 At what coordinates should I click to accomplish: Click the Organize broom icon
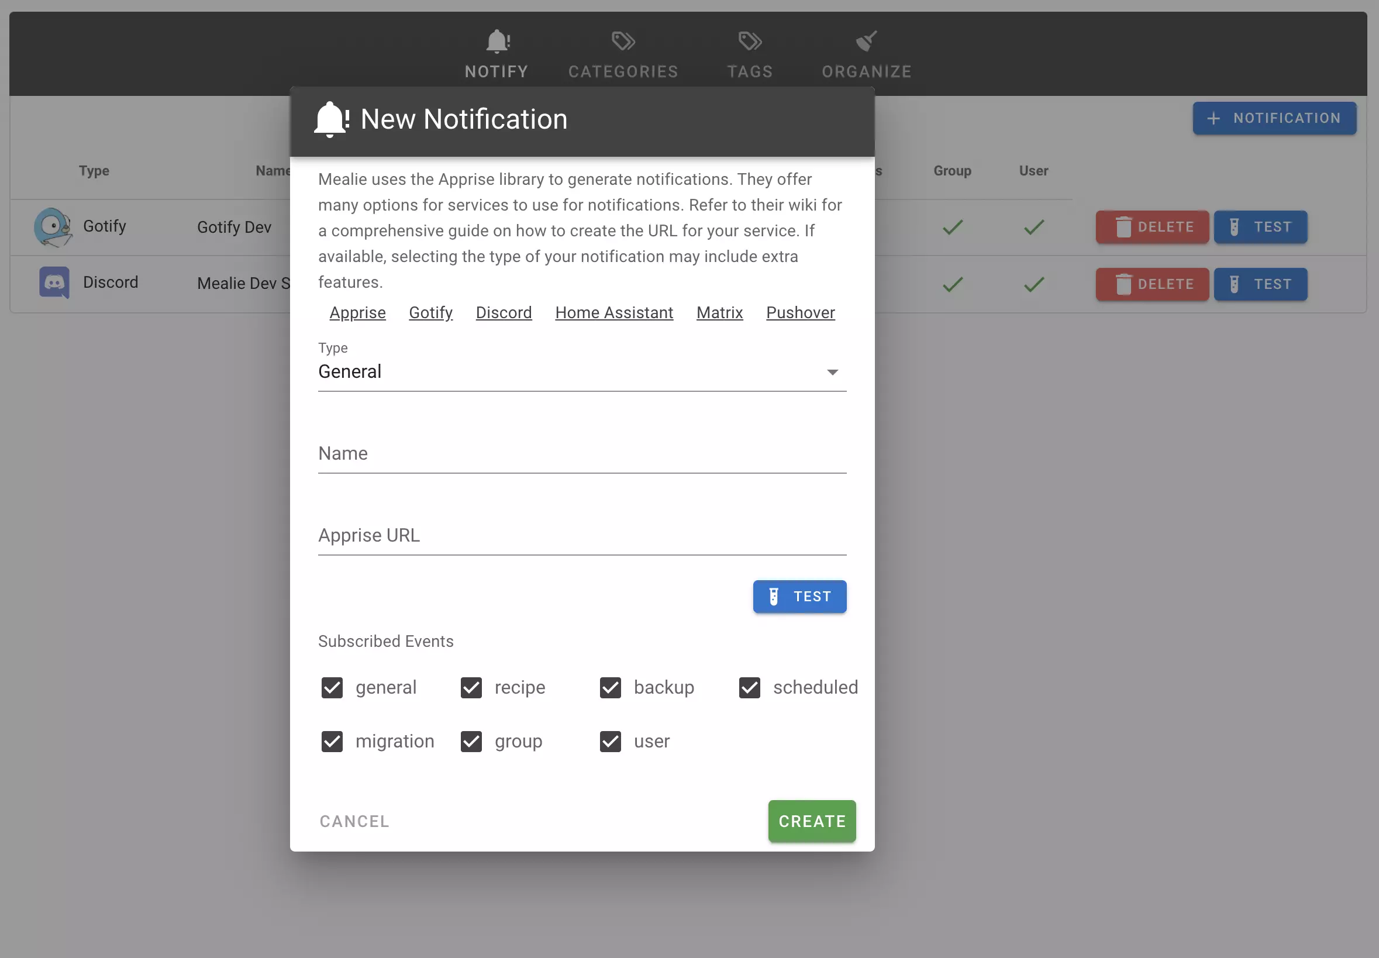click(x=866, y=42)
